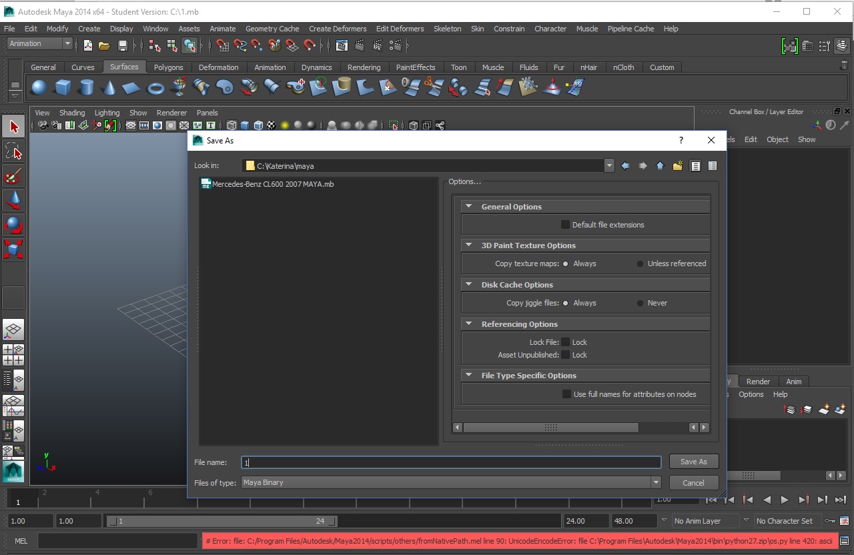Viewport: 854px width, 555px height.
Task: Check Use full names for attributes
Action: (566, 394)
